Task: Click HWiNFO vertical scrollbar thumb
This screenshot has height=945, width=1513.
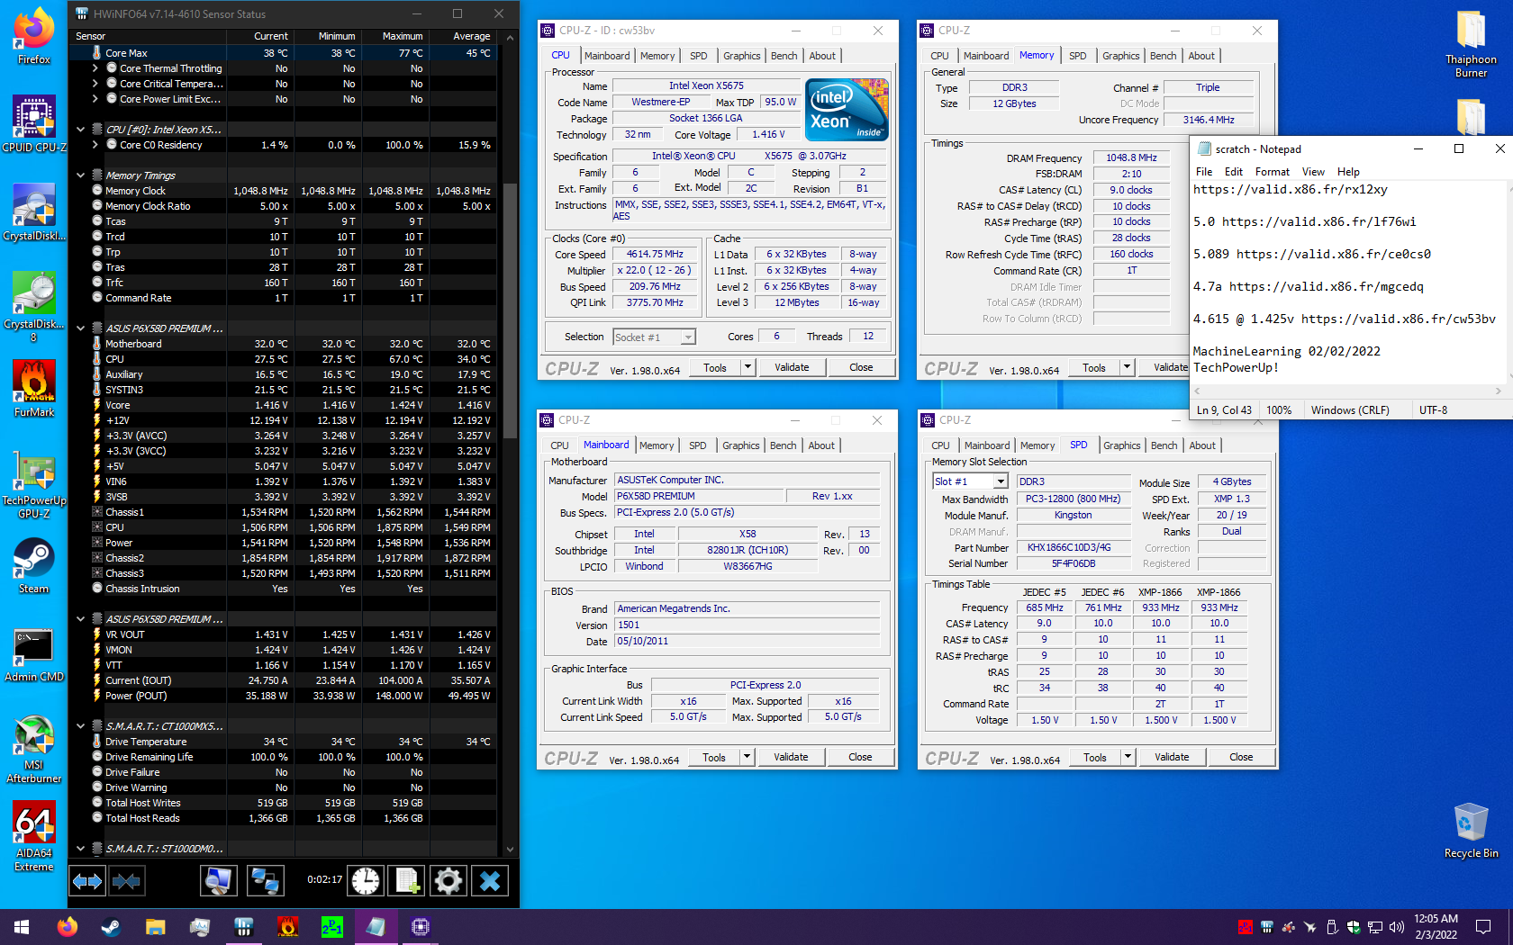Action: pyautogui.click(x=510, y=310)
